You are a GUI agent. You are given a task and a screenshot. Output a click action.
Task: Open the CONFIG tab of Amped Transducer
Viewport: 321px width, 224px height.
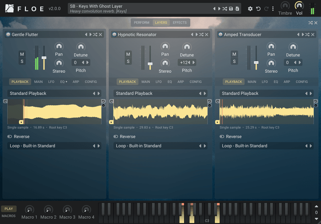[x=302, y=82]
